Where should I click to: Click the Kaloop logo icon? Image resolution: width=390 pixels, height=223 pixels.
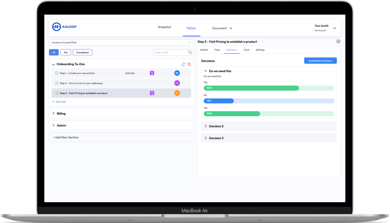tap(56, 27)
